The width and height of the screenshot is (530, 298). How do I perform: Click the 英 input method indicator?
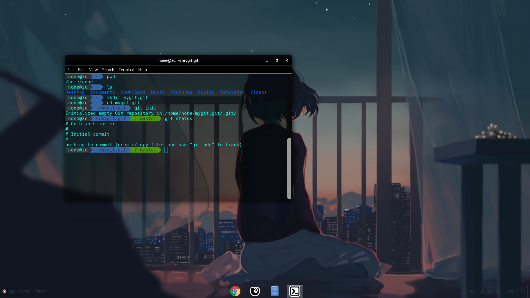tap(472, 291)
